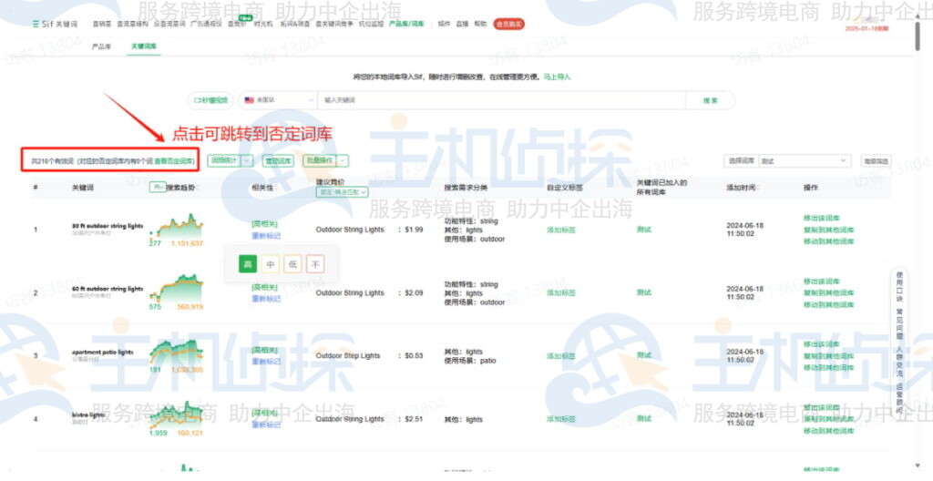This screenshot has width=933, height=481.
Task: Click keyword text apartment patio lights
Action: click(102, 353)
